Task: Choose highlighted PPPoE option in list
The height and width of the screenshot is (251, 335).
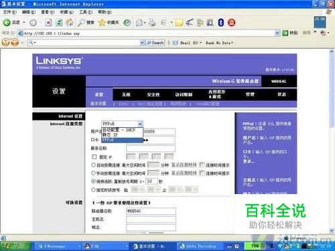Action: click(x=122, y=140)
